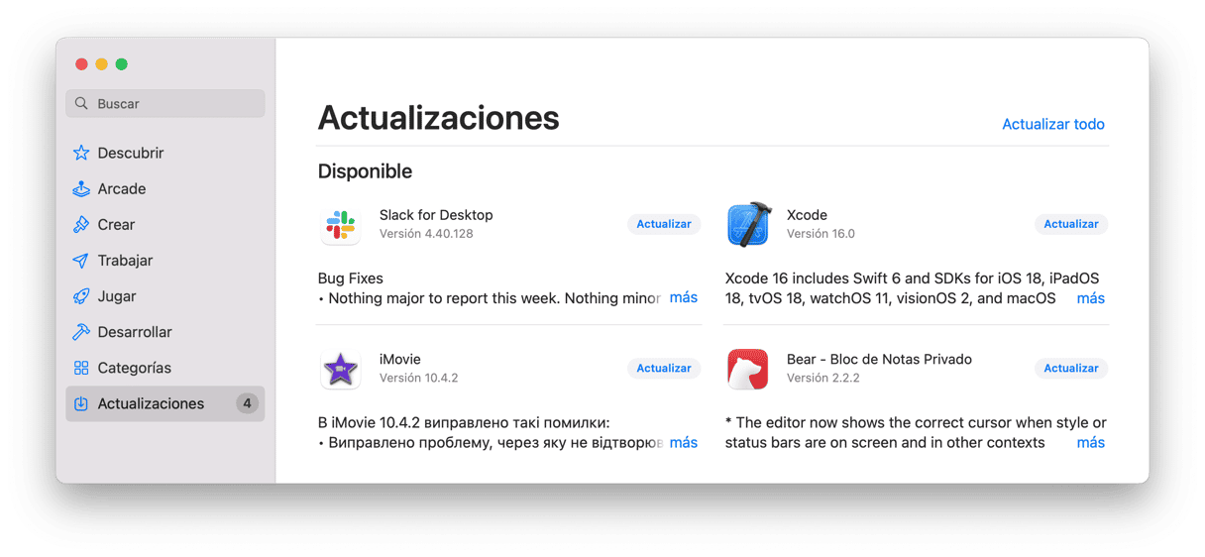Screen dimensions: 1205x557
Task: Expand Slack release notes with más
Action: click(684, 297)
